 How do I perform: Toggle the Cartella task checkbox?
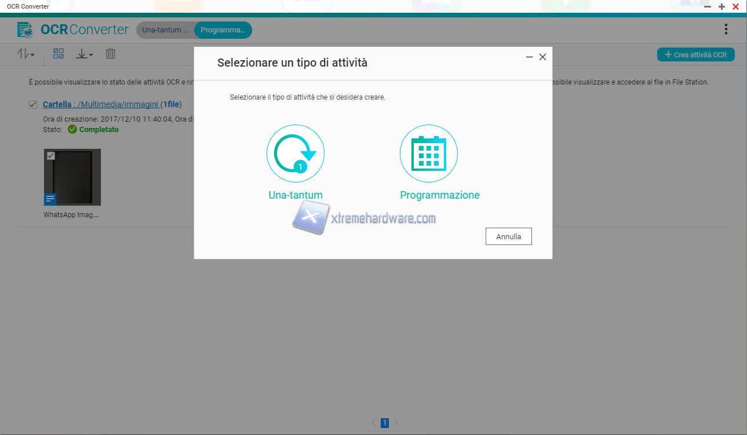(x=33, y=105)
